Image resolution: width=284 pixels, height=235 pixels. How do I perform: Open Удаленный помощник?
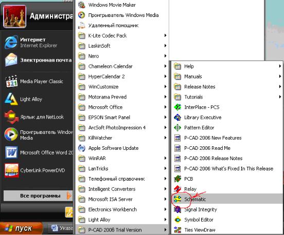point(122,25)
